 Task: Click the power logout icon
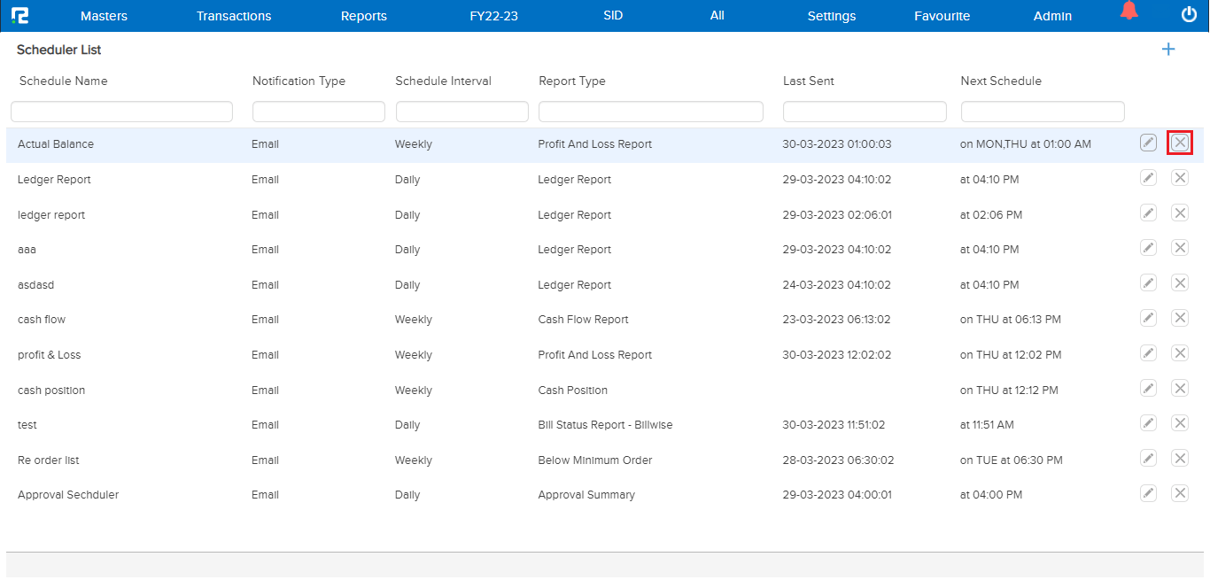coord(1189,14)
